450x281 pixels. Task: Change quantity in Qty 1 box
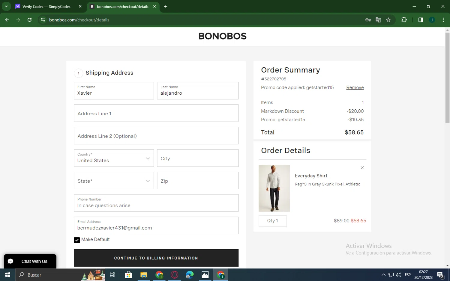[x=272, y=221]
